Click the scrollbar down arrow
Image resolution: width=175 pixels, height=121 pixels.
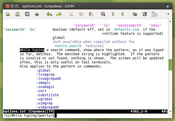(170, 111)
